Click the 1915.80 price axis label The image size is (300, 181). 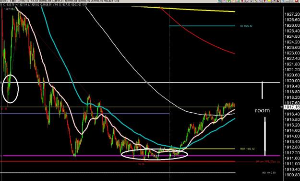(x=292, y=119)
